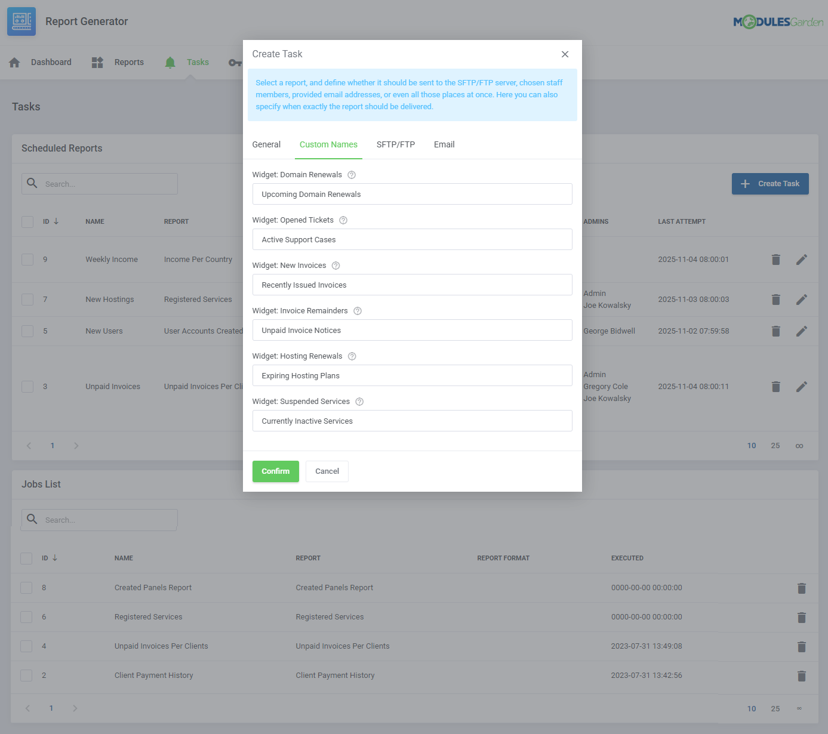
Task: Click the Dashboard home icon
Action: [15, 62]
